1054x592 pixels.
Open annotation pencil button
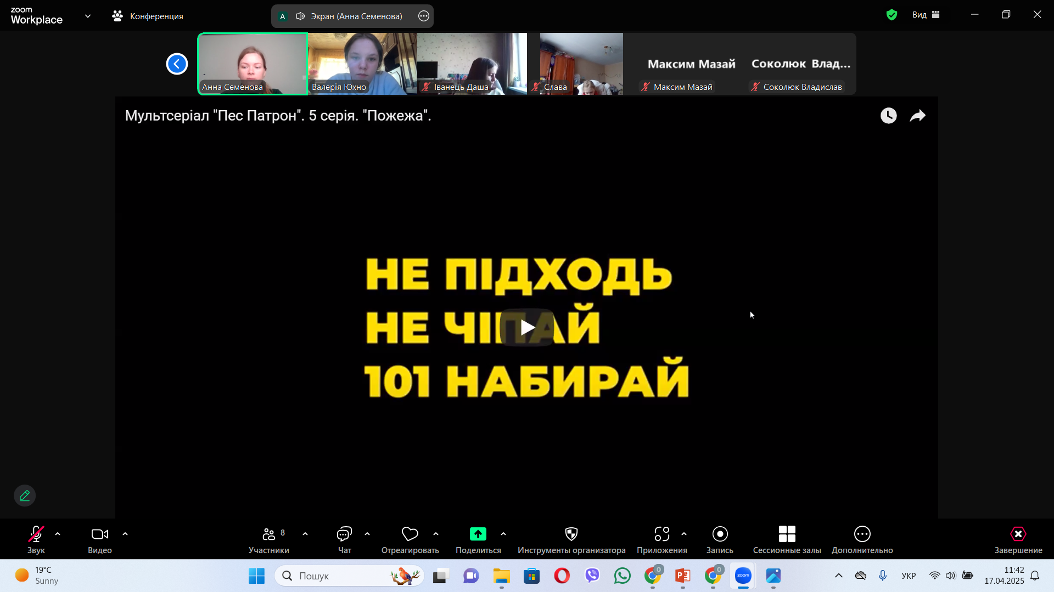[x=25, y=496]
